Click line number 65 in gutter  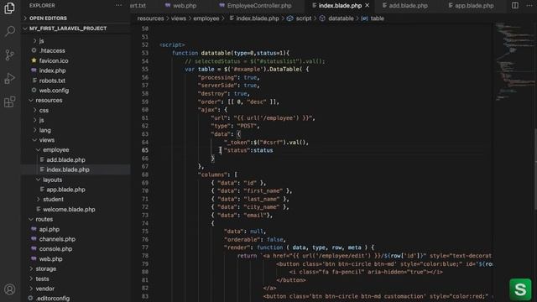click(145, 150)
